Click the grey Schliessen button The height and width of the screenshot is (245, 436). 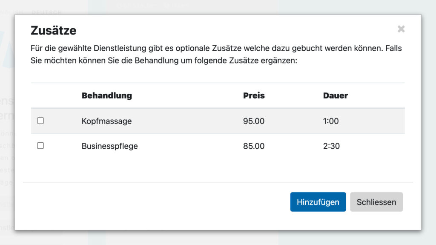pos(376,202)
